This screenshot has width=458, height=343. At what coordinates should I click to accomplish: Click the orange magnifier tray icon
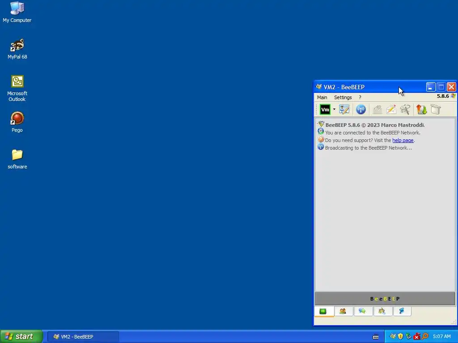pyautogui.click(x=425, y=336)
